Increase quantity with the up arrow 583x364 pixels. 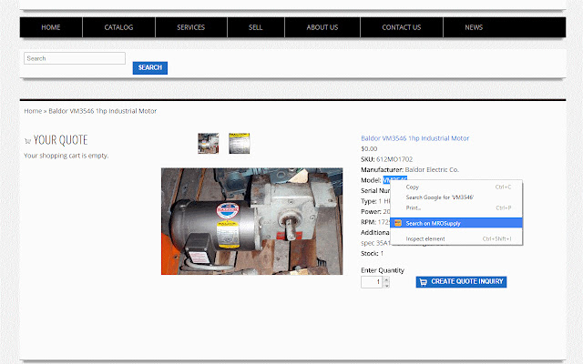(x=386, y=279)
